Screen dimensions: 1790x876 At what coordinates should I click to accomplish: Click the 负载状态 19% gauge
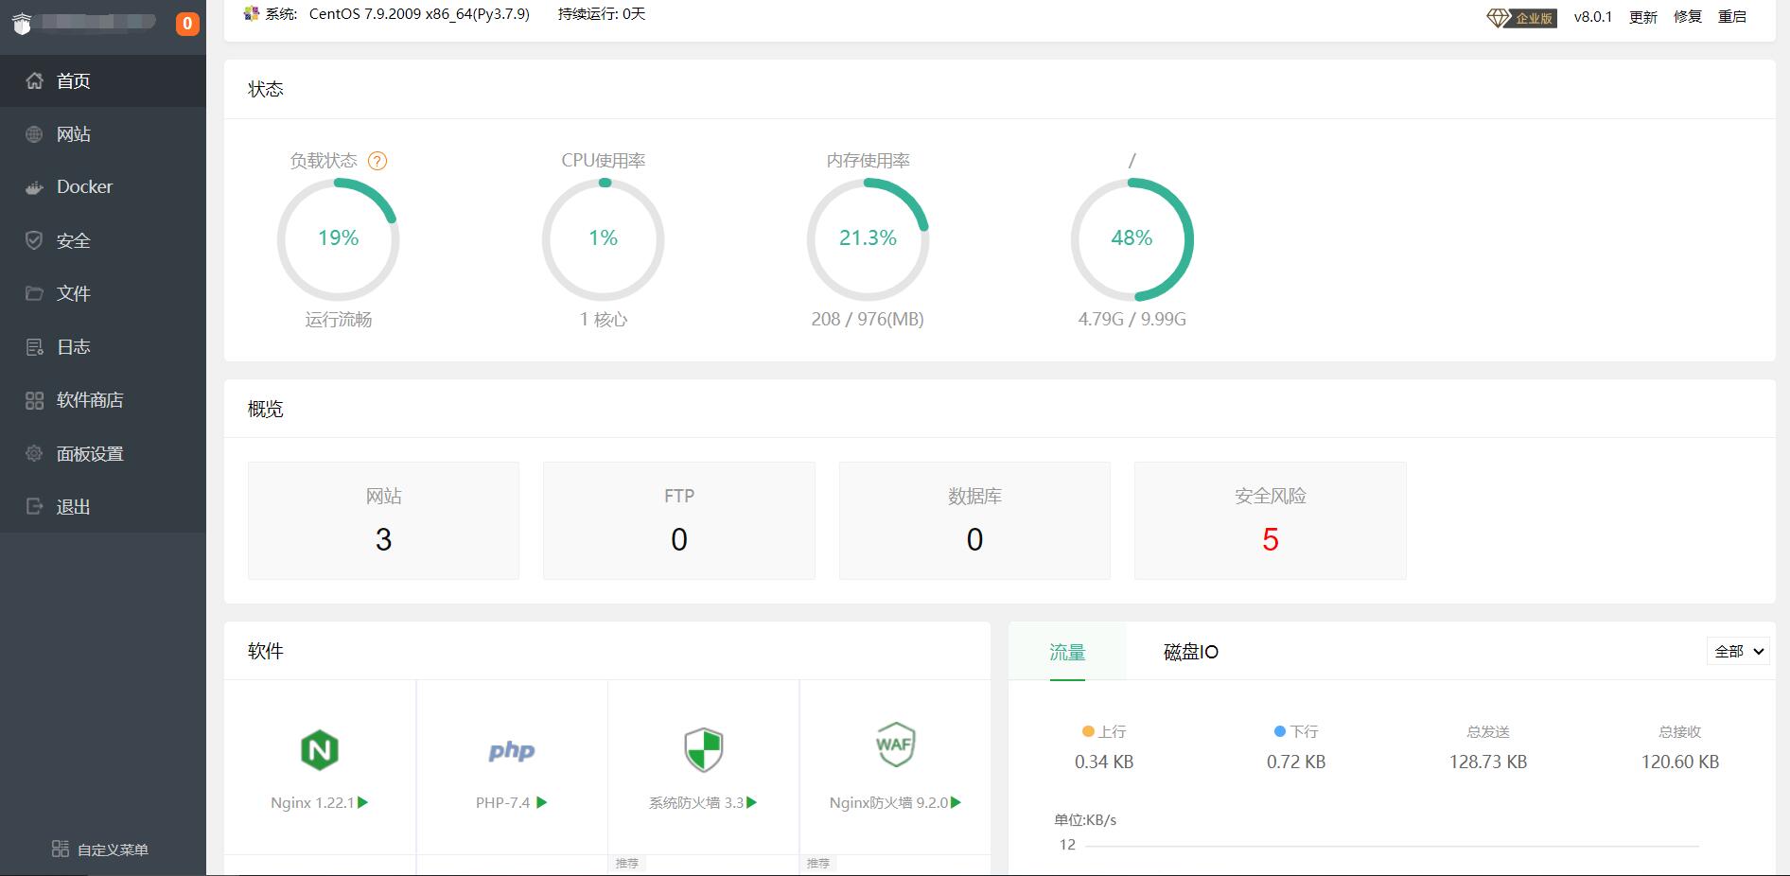point(338,239)
